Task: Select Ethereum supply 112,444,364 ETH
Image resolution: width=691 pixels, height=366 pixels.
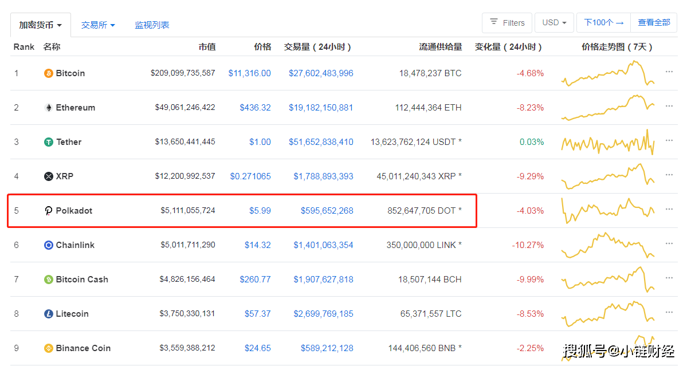Action: pyautogui.click(x=429, y=108)
